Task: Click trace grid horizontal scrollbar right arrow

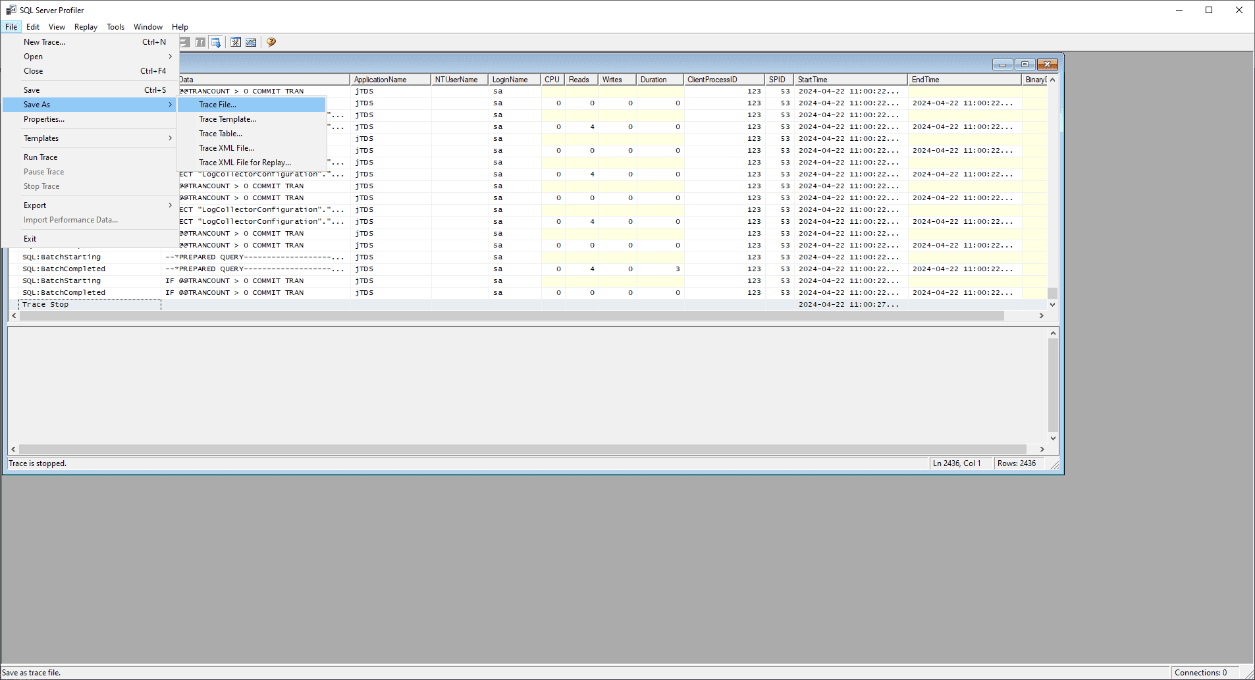Action: (1042, 316)
